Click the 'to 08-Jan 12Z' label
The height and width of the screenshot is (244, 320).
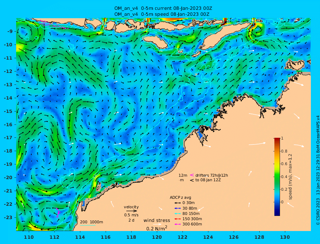coord(208,180)
